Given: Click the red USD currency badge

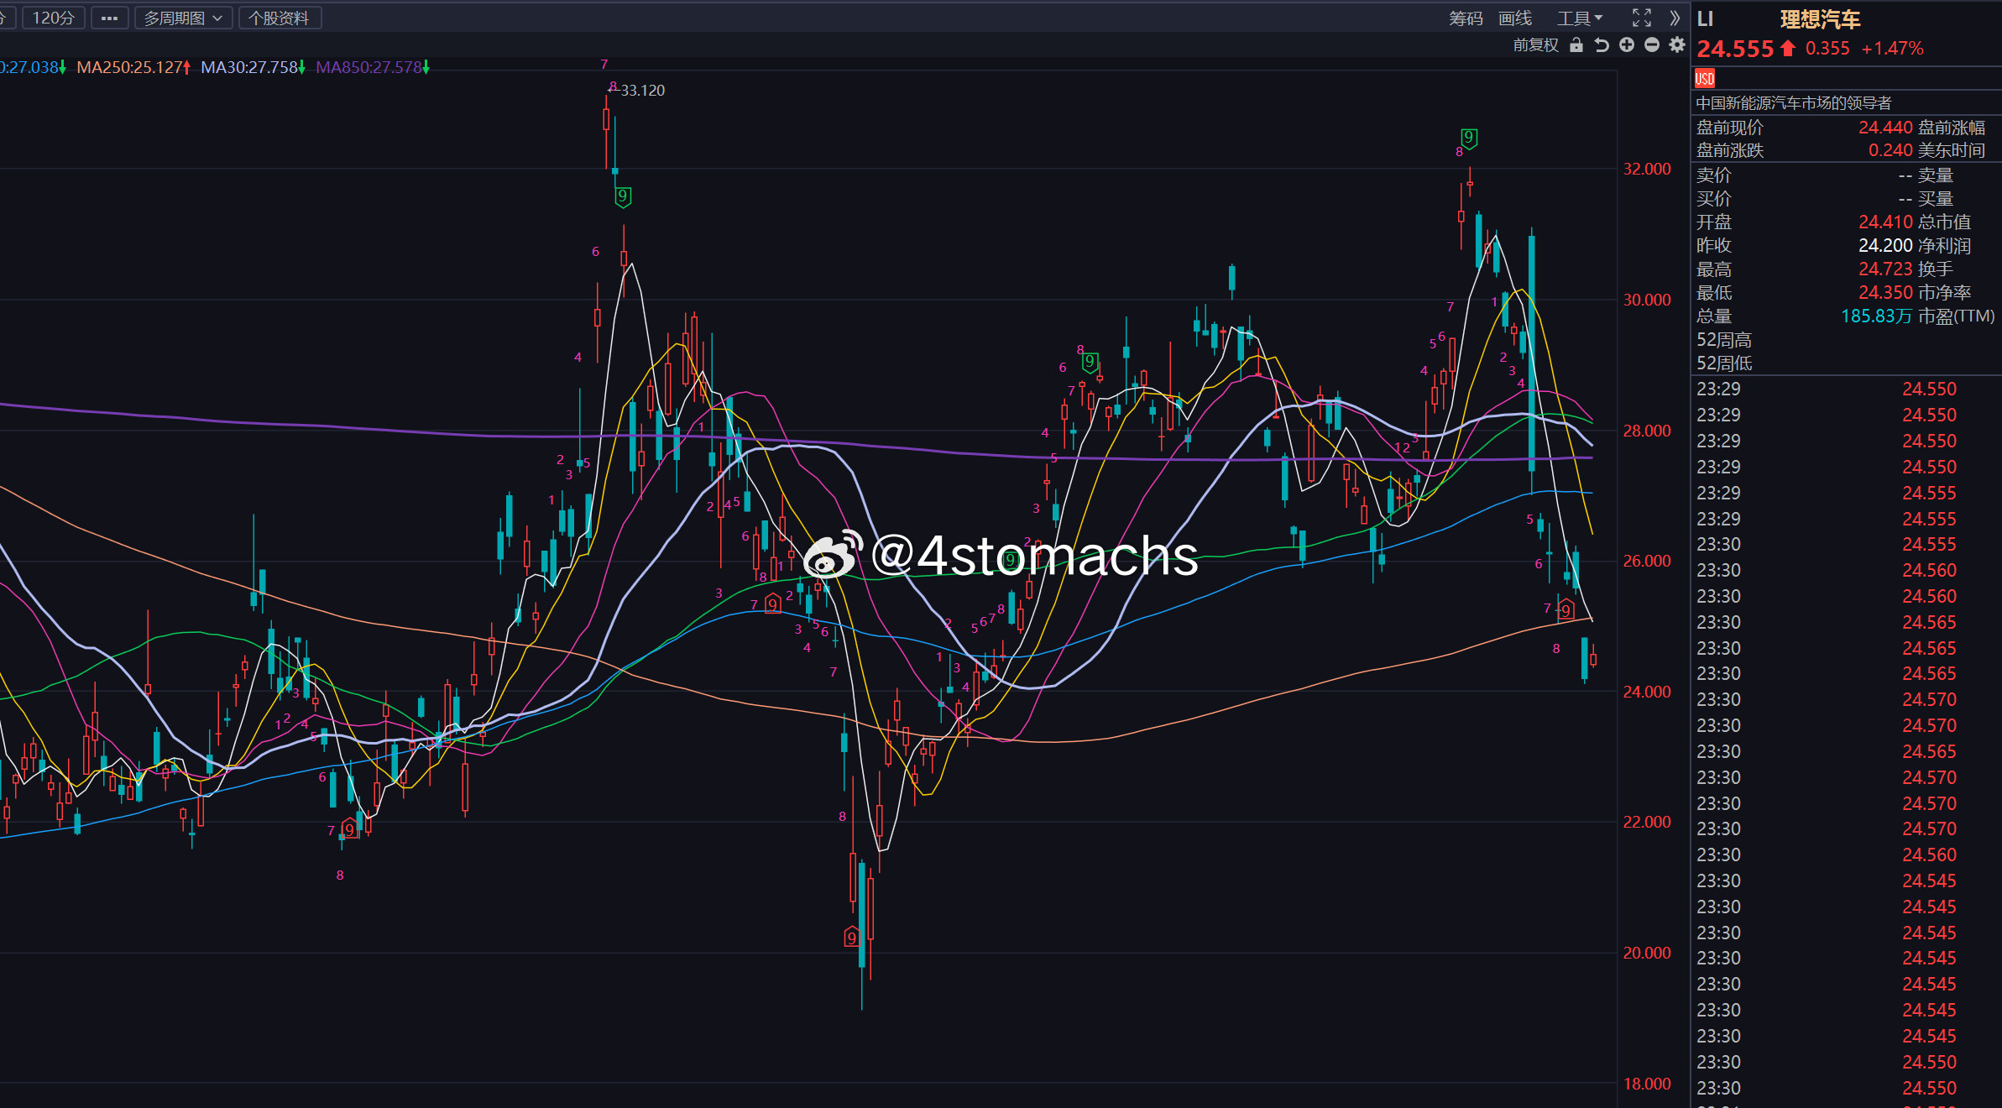Looking at the screenshot, I should click(1705, 79).
